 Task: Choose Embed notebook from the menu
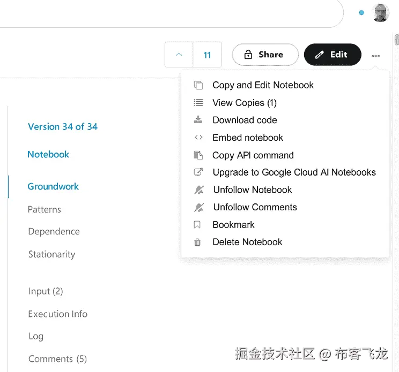(x=248, y=138)
